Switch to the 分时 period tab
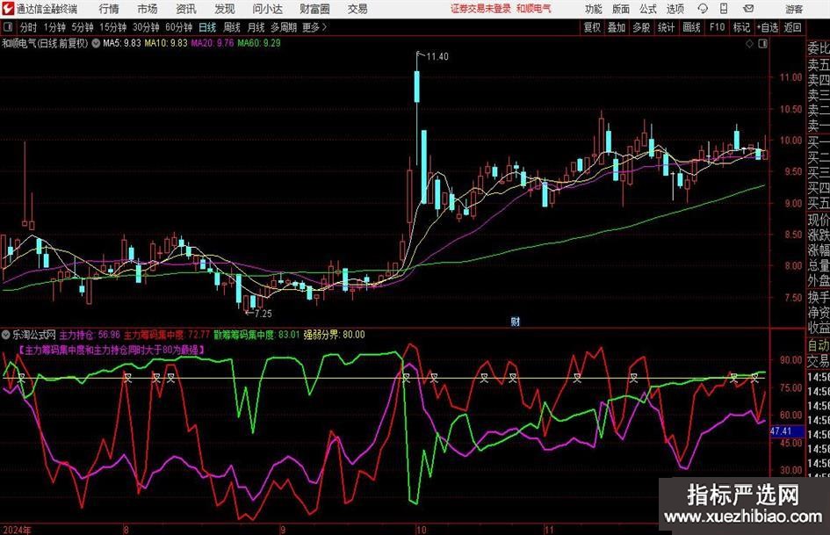This screenshot has width=830, height=535. click(x=29, y=27)
